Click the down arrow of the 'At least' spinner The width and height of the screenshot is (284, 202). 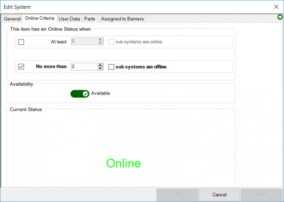[100, 44]
